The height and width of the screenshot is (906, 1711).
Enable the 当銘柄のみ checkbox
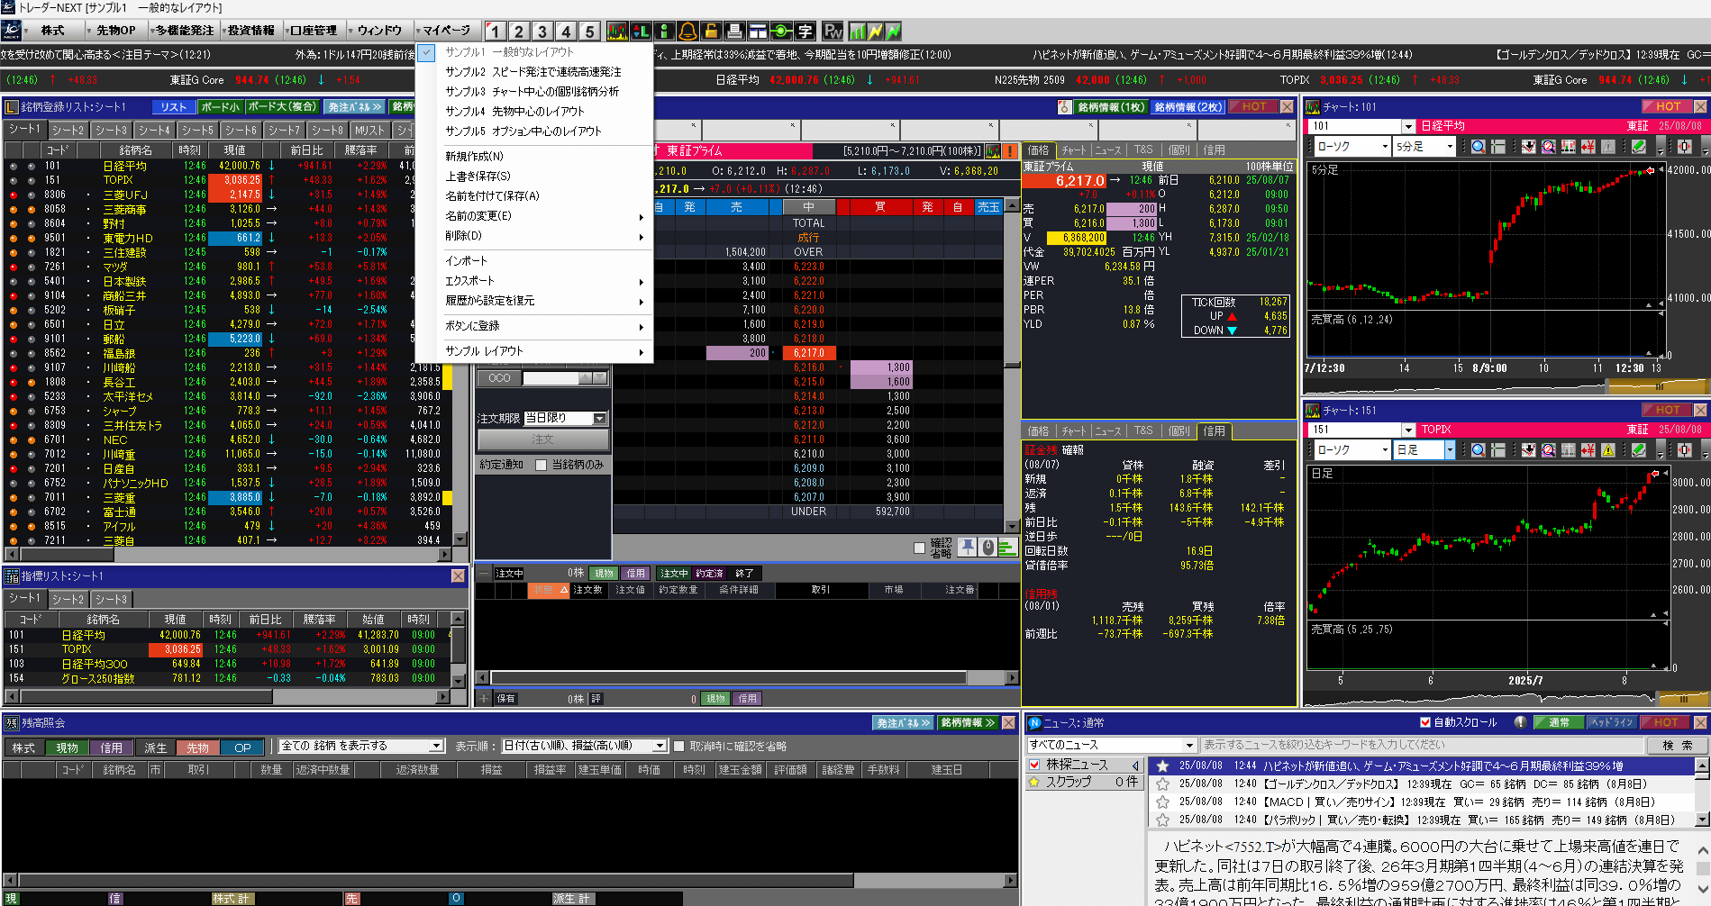(542, 465)
